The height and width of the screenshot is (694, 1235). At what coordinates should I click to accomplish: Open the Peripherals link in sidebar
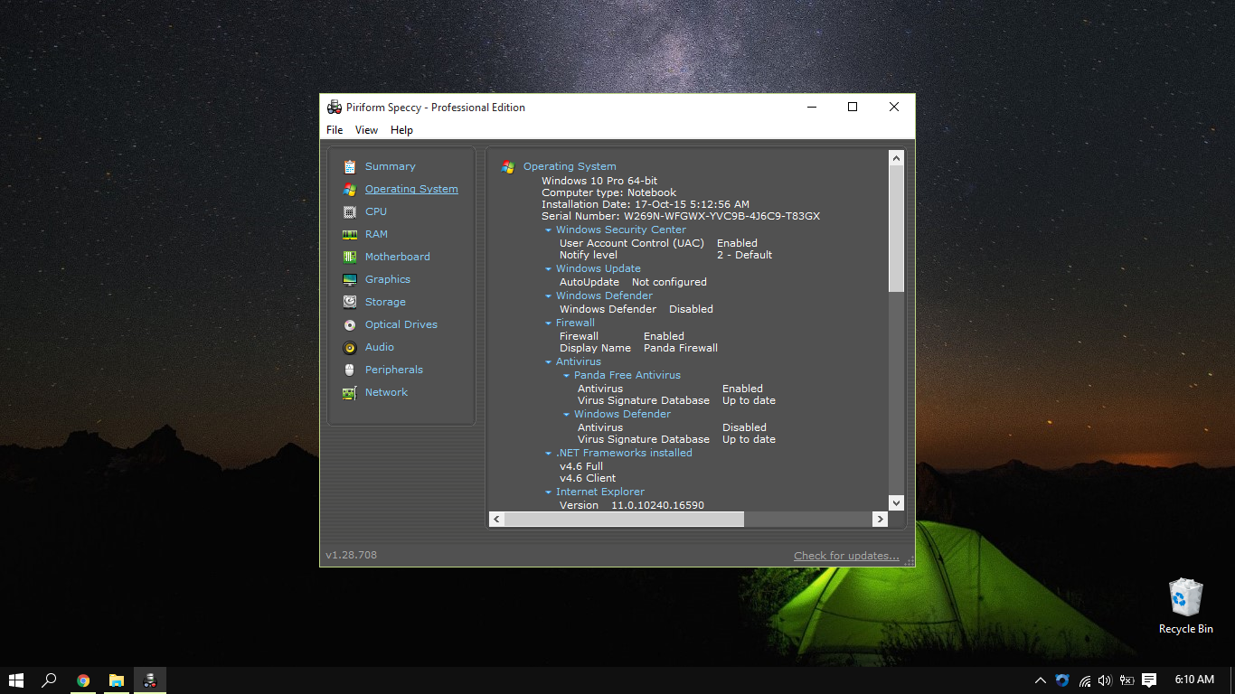click(x=394, y=370)
